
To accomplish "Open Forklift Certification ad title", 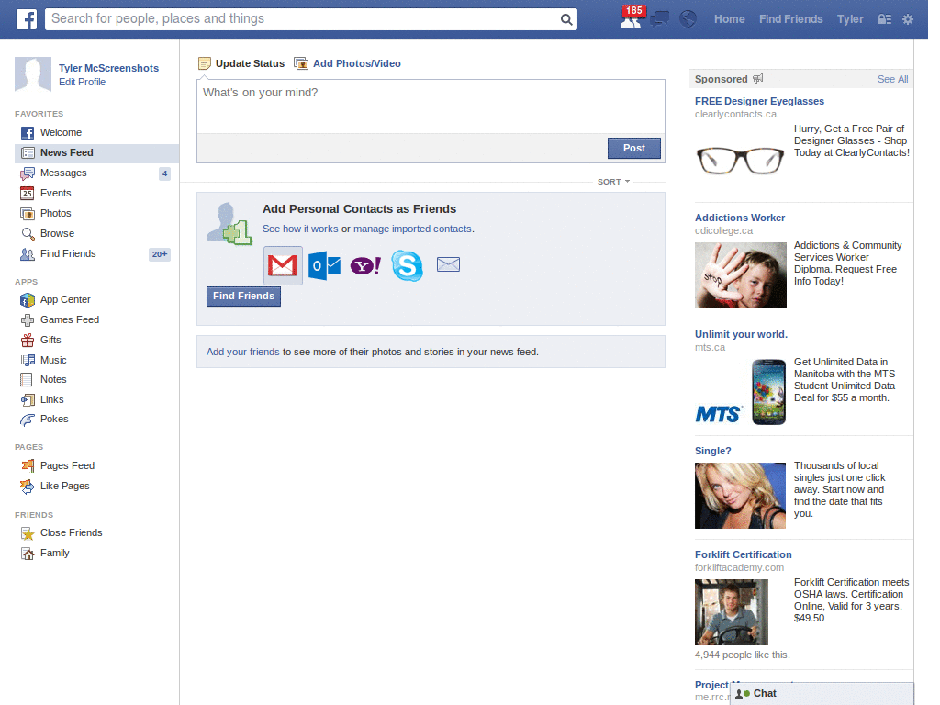I will point(744,554).
